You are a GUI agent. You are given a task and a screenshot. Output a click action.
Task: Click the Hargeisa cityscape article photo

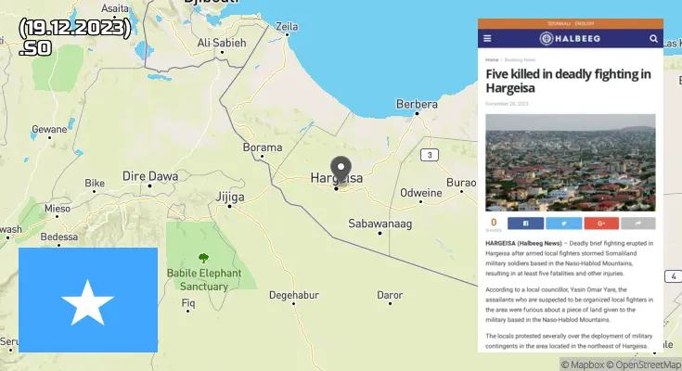571,162
